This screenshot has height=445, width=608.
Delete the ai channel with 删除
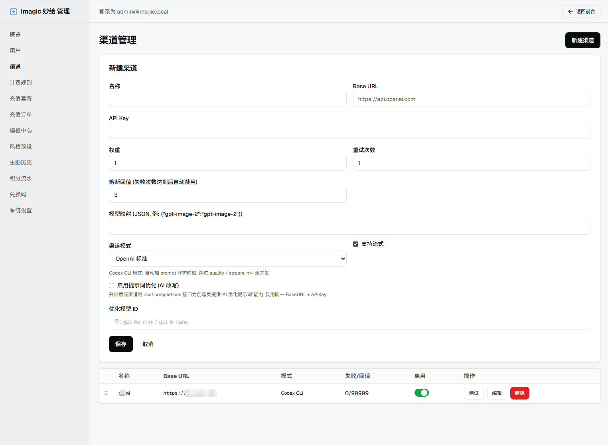tap(520, 393)
